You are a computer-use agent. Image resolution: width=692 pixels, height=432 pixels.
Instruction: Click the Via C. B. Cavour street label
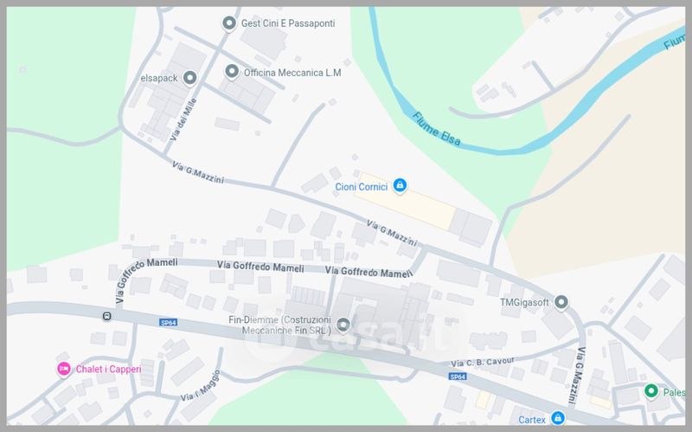(x=483, y=362)
